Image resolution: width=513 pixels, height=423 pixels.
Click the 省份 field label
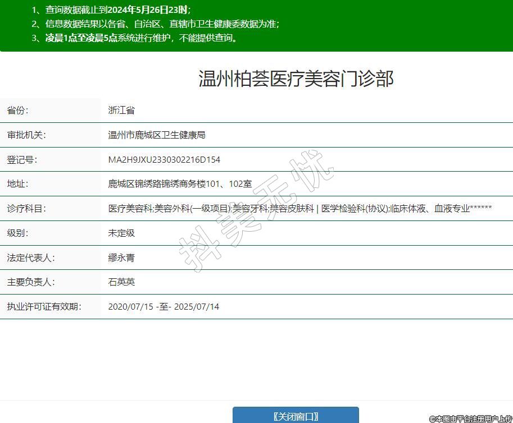[17, 111]
